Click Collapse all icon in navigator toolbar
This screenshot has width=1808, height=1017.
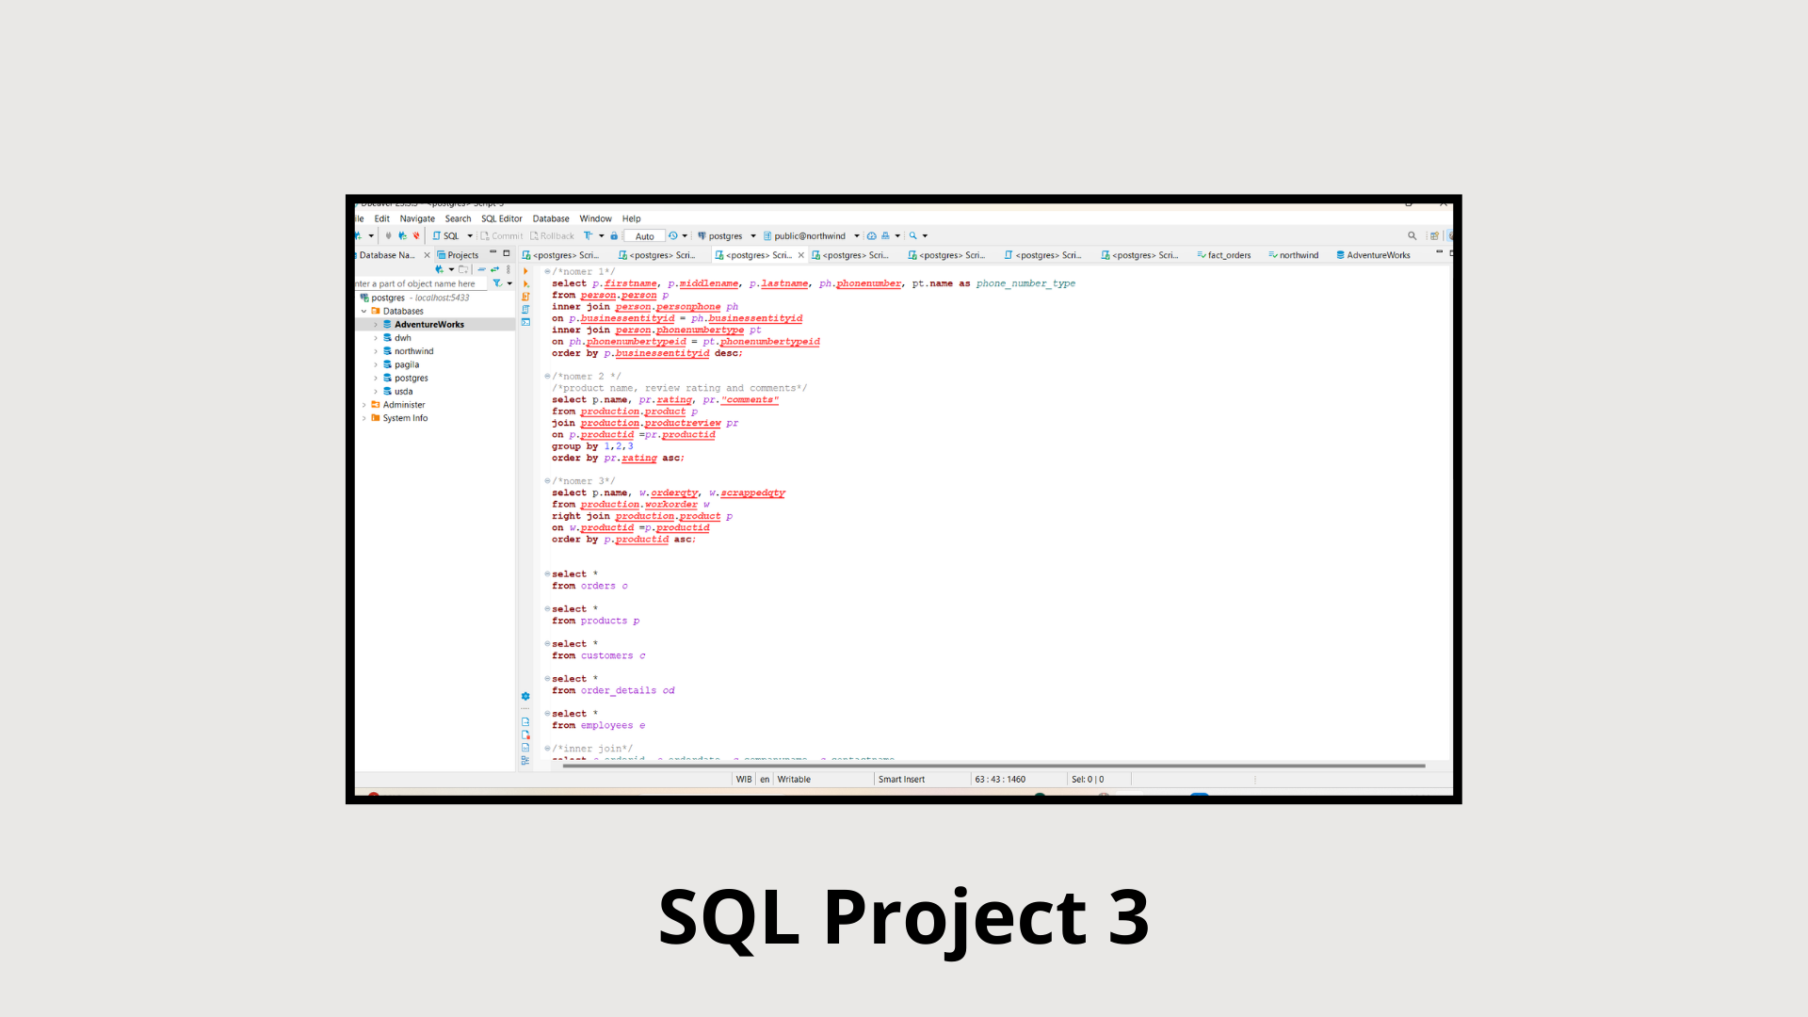coord(481,269)
